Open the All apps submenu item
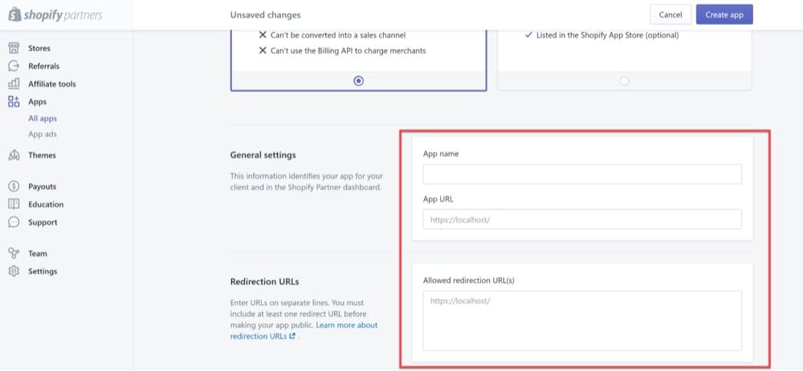Image resolution: width=803 pixels, height=371 pixels. [43, 119]
